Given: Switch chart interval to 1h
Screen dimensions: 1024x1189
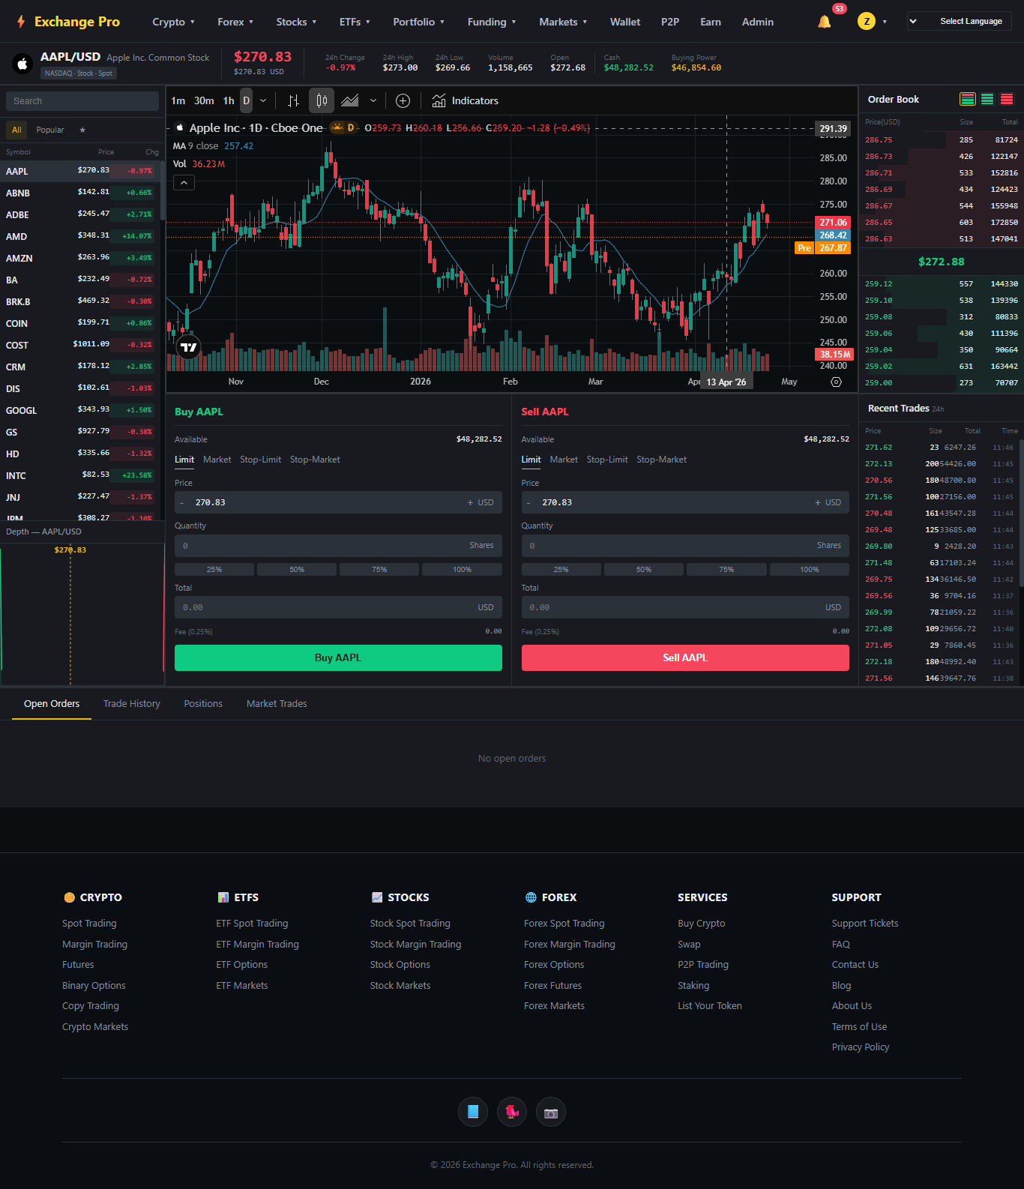Looking at the screenshot, I should tap(229, 100).
